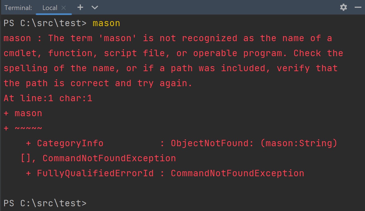This screenshot has width=365, height=211.
Task: Open a new terminal session with the plus icon
Action: coord(80,8)
